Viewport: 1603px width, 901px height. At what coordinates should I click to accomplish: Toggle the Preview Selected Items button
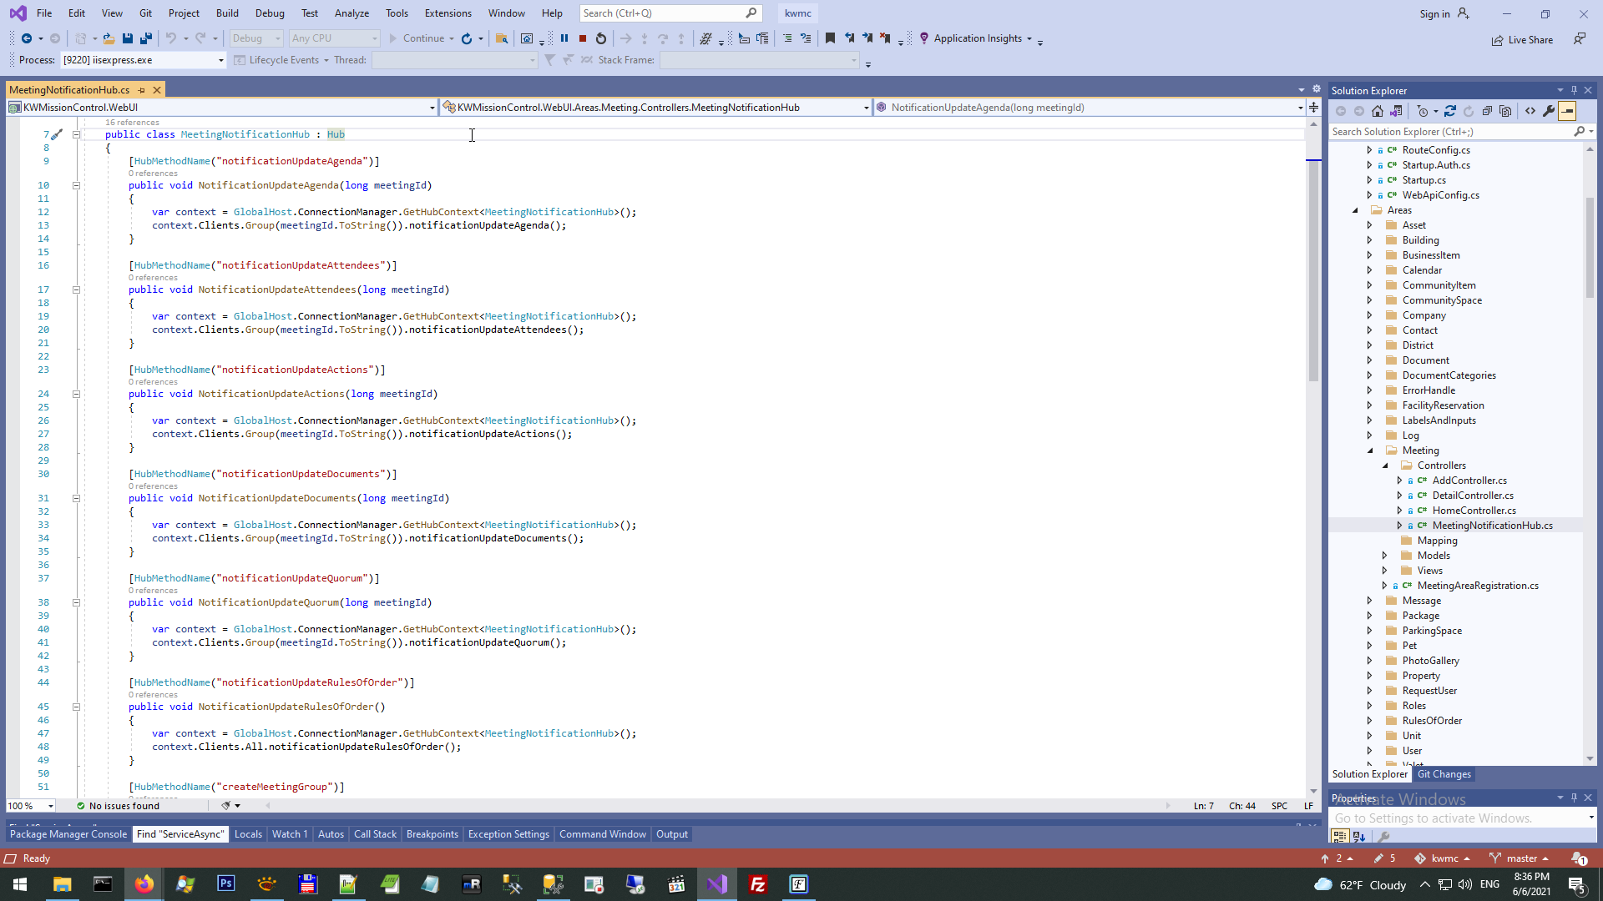[1567, 111]
